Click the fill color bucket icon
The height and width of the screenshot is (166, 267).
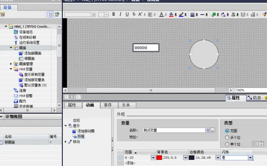171,15
